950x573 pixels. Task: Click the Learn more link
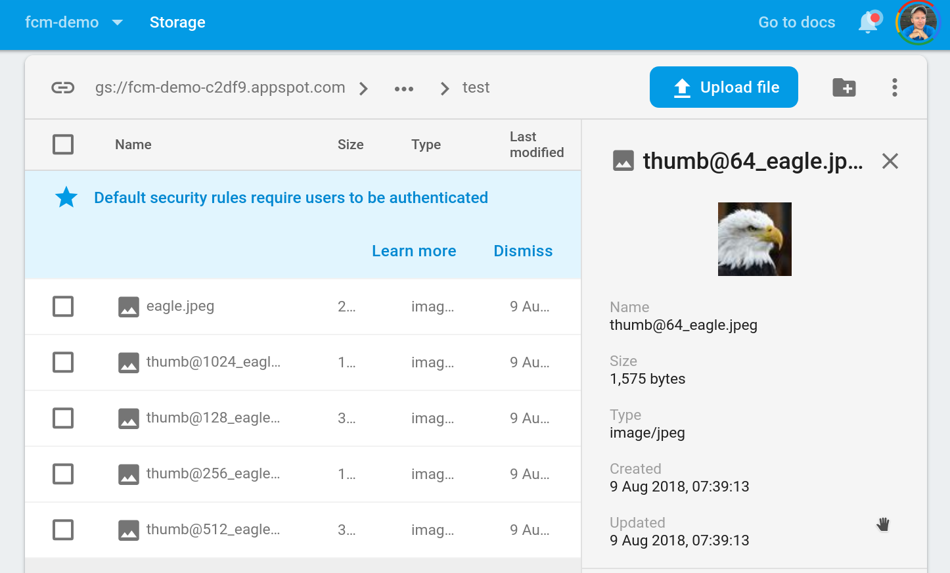[414, 250]
